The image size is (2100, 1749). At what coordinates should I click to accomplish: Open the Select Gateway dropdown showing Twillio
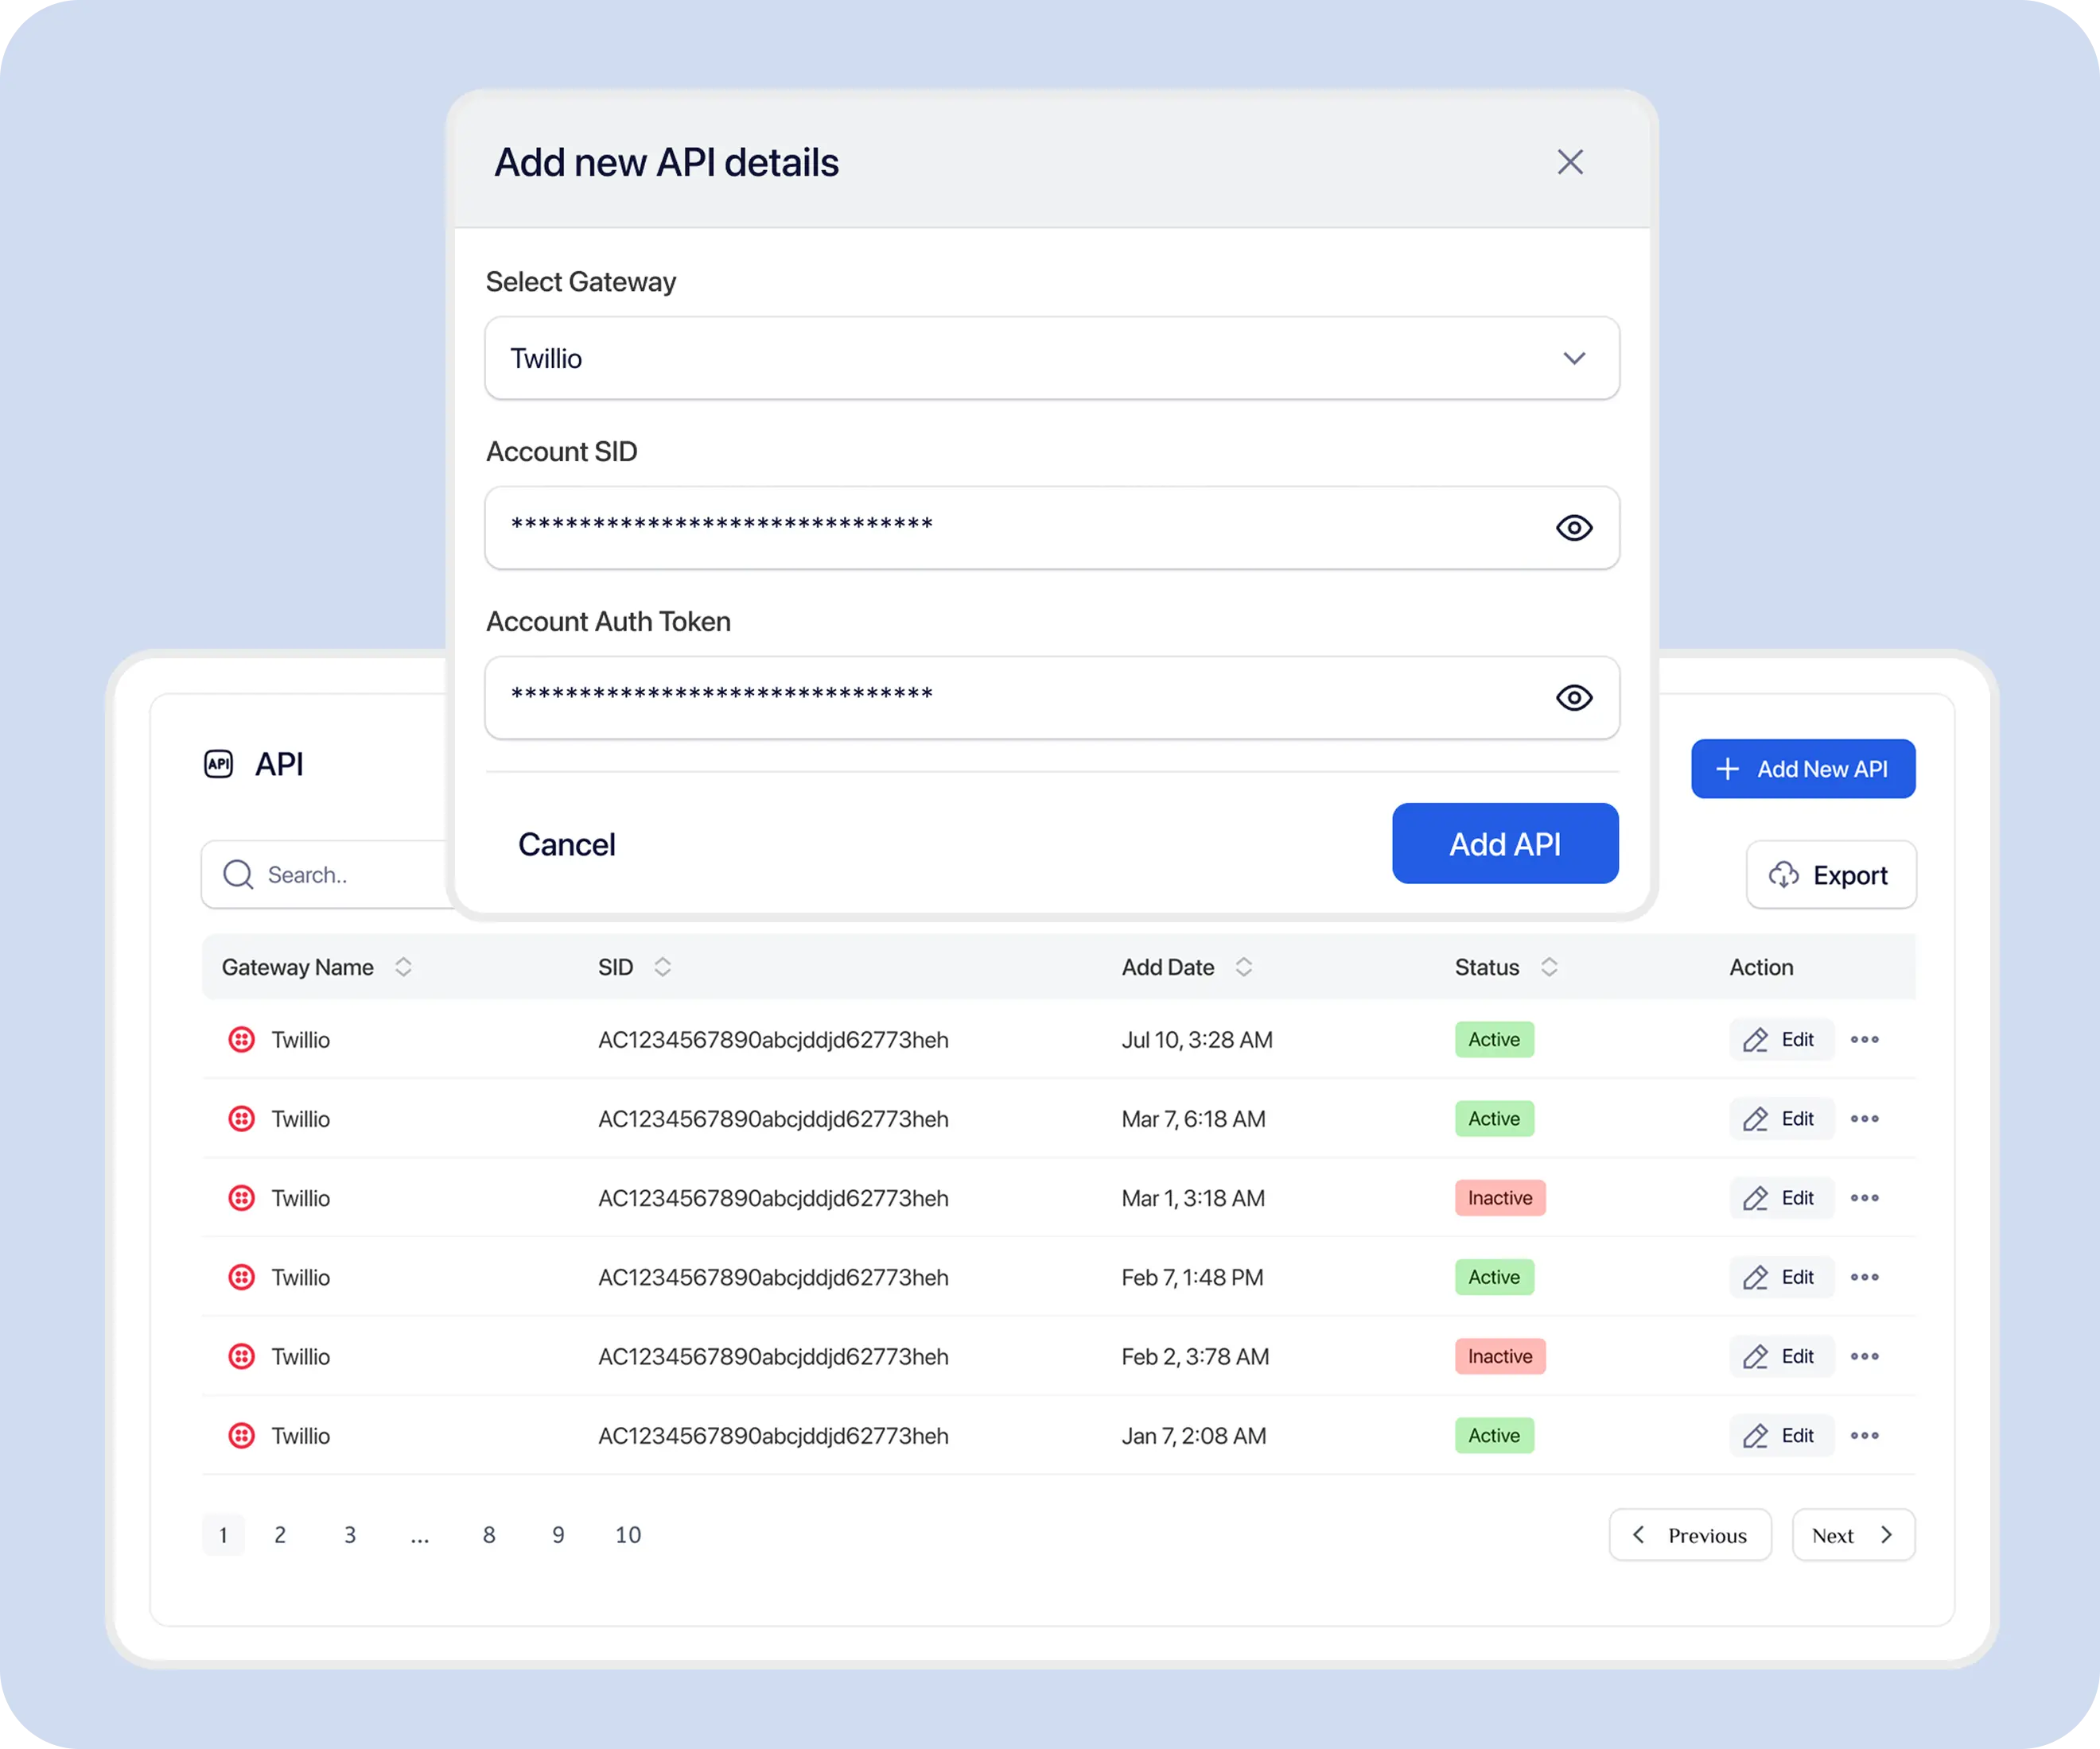(1052, 358)
